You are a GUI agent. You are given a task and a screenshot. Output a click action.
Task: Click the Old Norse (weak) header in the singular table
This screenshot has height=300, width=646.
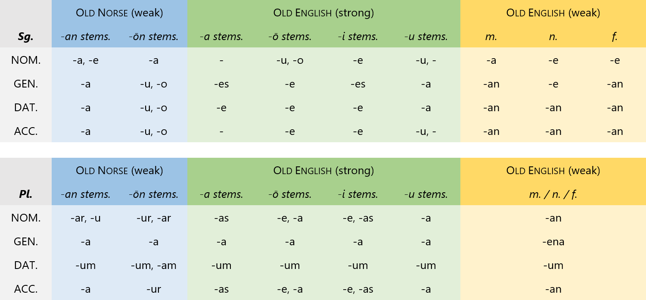[x=119, y=13]
